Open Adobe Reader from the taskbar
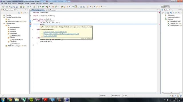 [45, 100]
